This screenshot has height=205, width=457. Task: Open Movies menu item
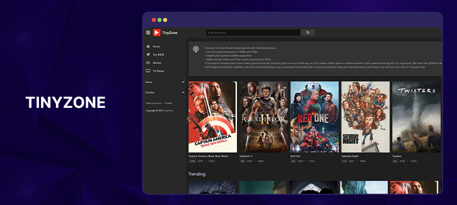(x=157, y=63)
